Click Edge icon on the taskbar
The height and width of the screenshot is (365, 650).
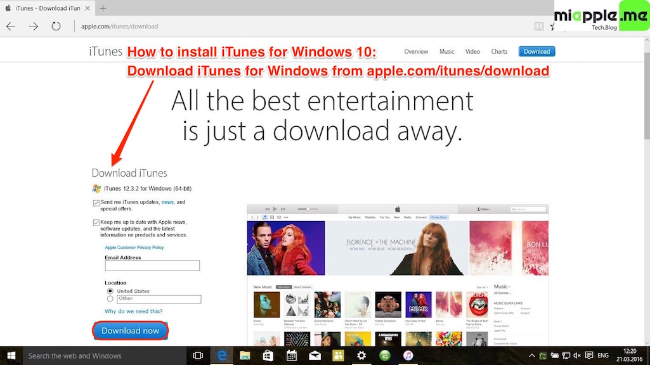222,355
